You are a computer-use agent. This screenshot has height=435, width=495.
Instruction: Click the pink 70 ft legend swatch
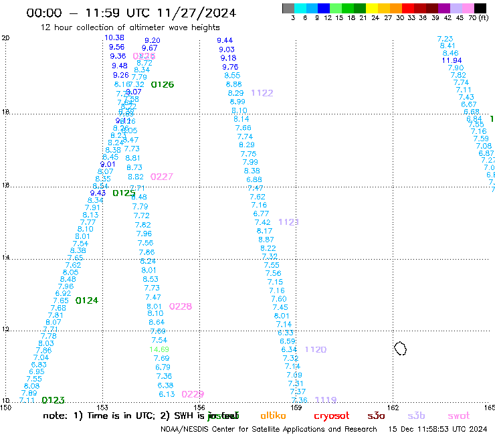point(468,8)
